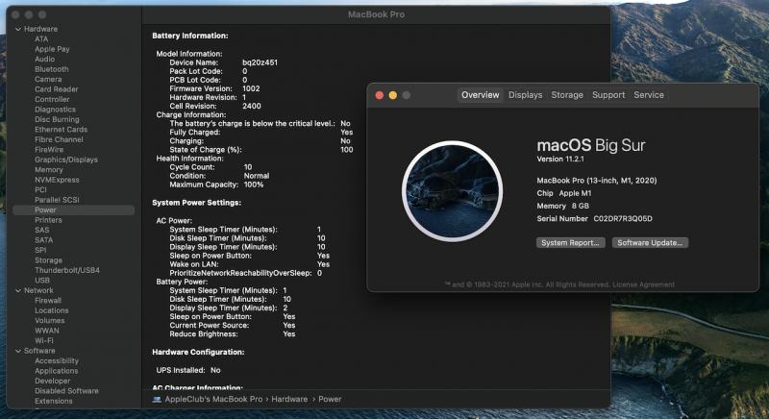769x419 pixels.
Task: Switch to the Displays tab
Action: point(525,95)
